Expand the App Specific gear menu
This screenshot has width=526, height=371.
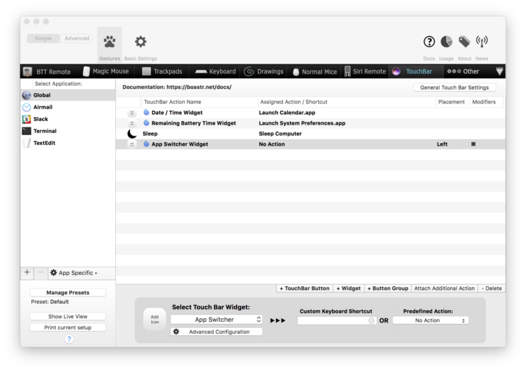pos(73,272)
